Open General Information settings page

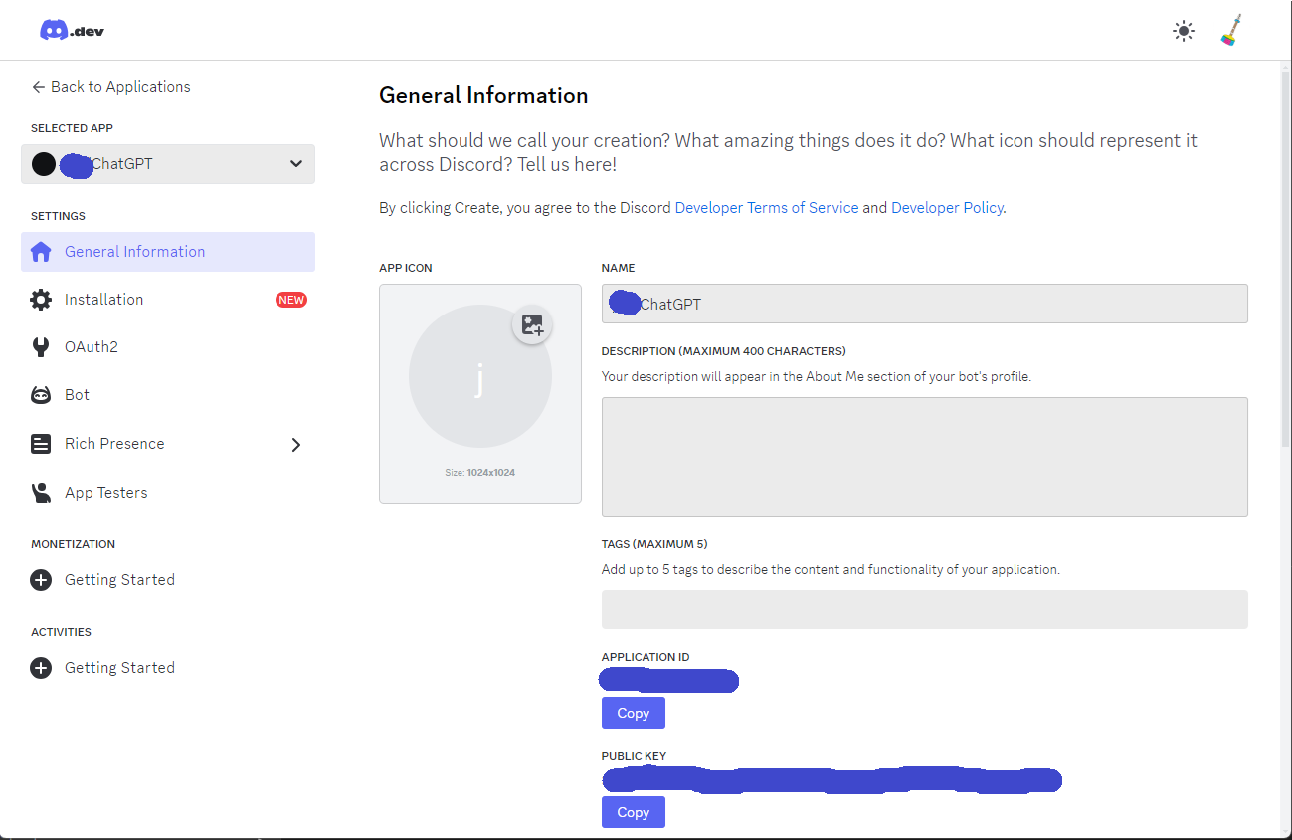(168, 252)
